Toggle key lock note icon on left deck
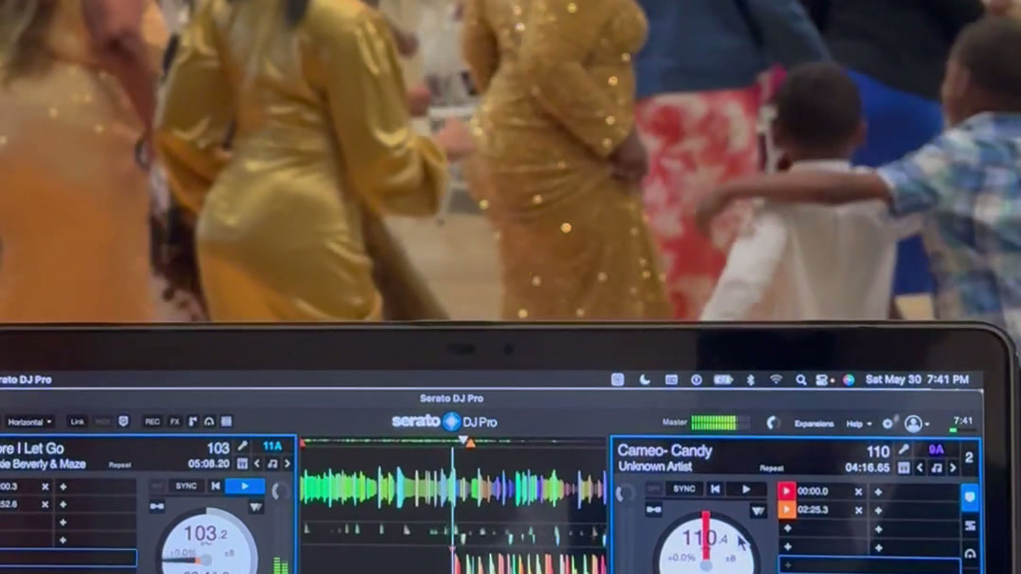The width and height of the screenshot is (1021, 574). [x=272, y=464]
